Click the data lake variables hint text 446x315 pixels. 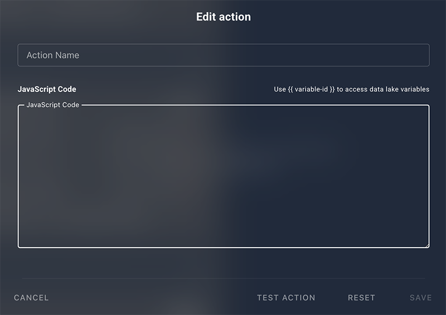tap(352, 89)
